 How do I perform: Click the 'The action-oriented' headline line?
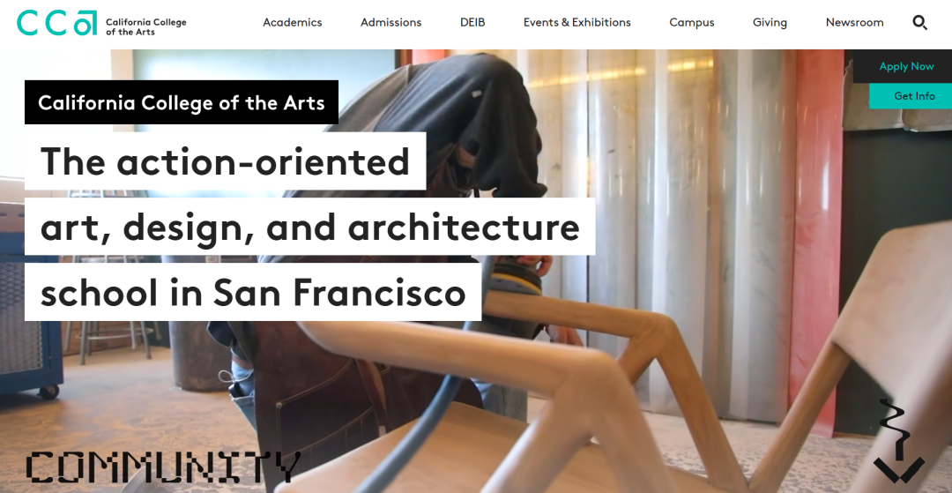point(226,161)
